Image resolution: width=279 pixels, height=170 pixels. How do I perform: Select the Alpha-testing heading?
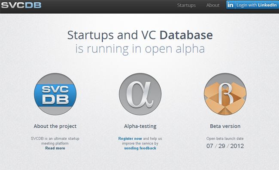click(x=140, y=126)
